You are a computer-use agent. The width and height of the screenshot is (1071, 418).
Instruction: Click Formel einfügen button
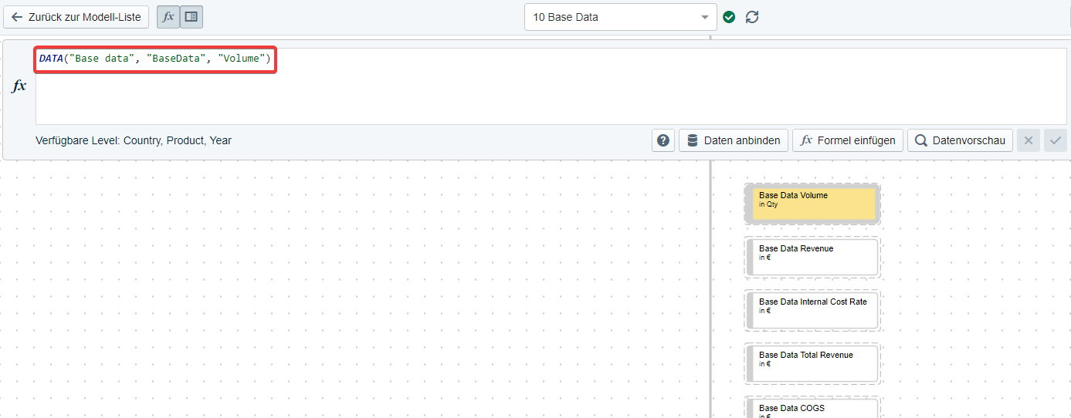click(847, 140)
